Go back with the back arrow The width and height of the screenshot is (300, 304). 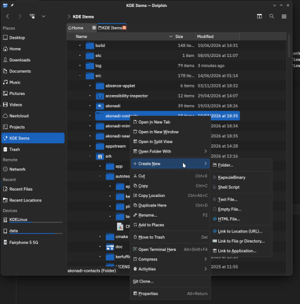click(x=8, y=16)
